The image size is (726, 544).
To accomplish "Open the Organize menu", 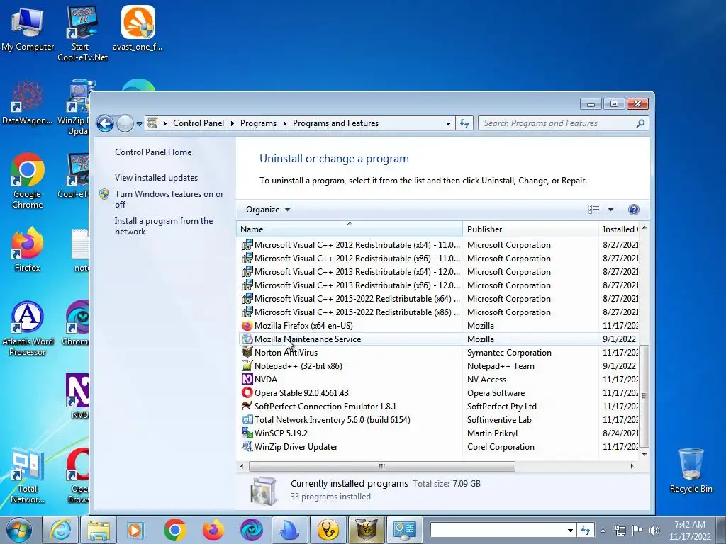I will [x=267, y=210].
